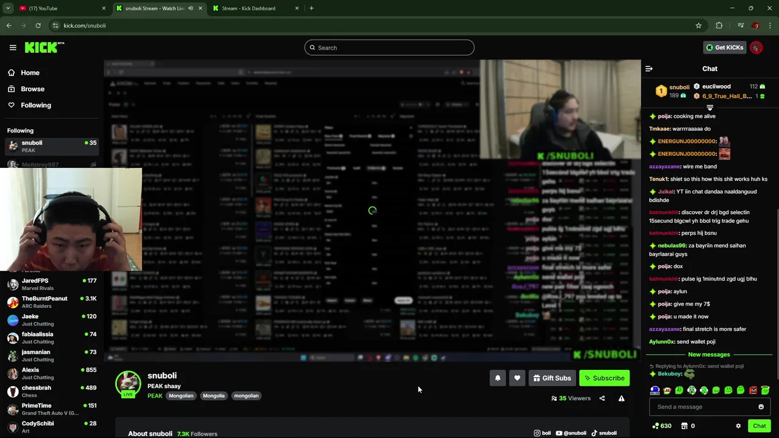This screenshot has width=779, height=438.
Task: Click the Subscribe button
Action: click(x=604, y=378)
